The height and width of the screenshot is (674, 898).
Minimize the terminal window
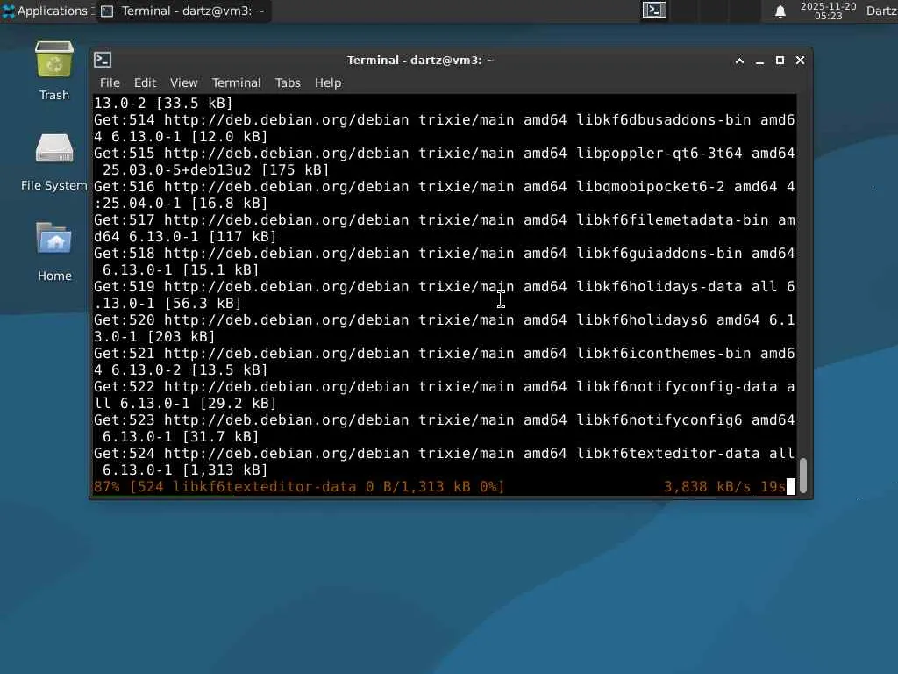click(760, 61)
